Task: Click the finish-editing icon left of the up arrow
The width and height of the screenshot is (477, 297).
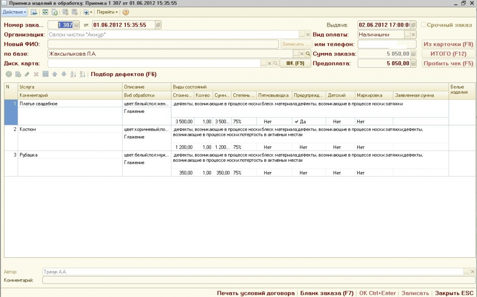Action: tap(45, 74)
